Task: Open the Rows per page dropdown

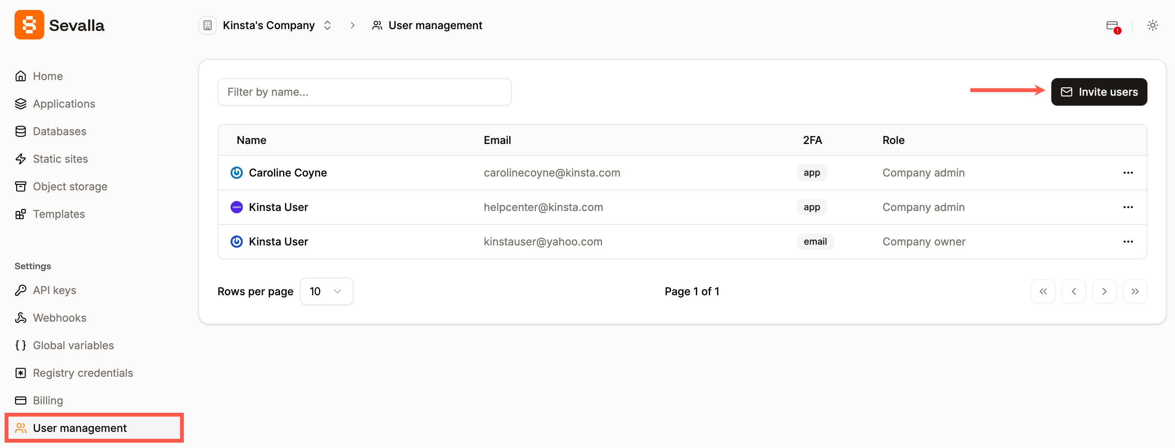Action: 326,291
